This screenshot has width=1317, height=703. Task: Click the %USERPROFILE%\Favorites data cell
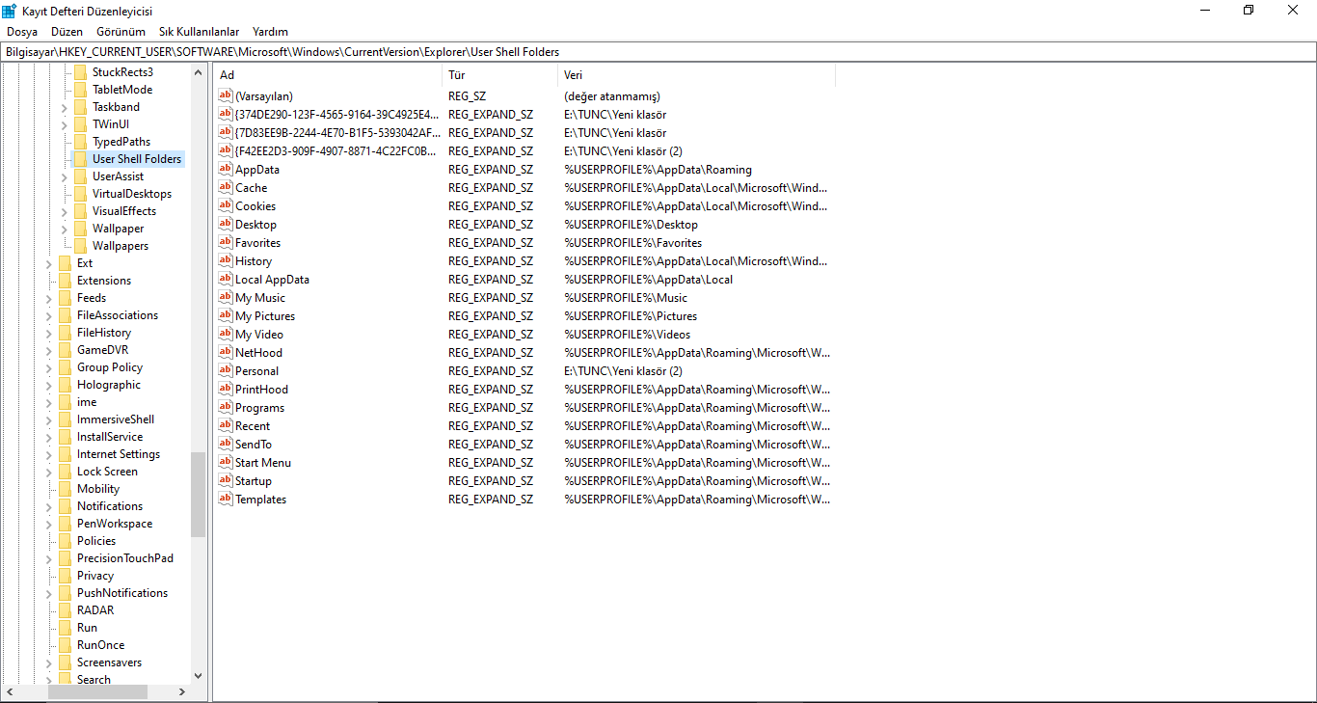pyautogui.click(x=632, y=243)
